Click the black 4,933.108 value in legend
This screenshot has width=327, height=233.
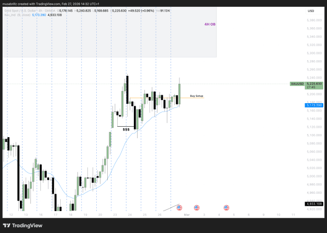tap(54, 15)
